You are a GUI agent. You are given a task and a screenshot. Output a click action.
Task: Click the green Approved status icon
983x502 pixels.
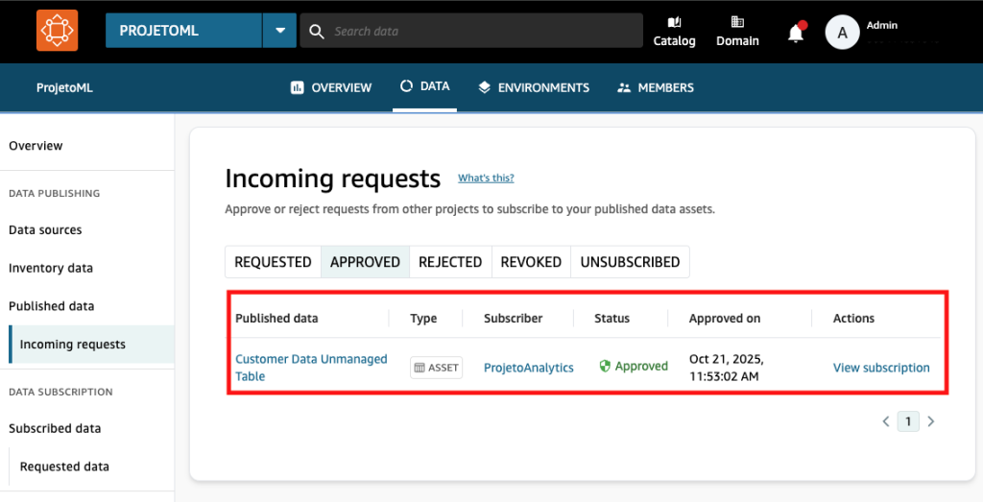tap(605, 367)
